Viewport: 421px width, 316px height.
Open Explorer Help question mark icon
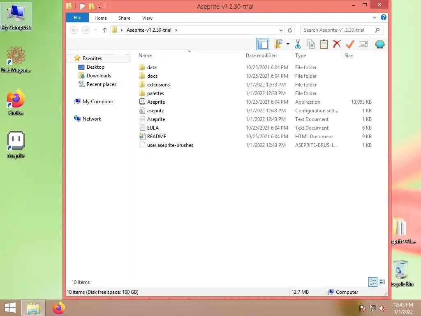tap(384, 17)
